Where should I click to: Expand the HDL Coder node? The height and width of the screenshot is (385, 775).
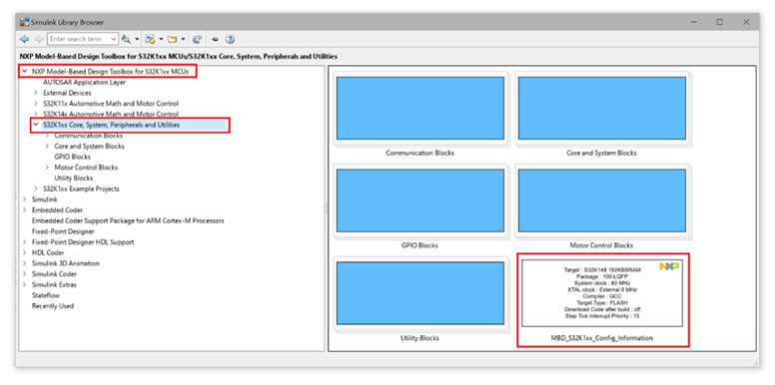[x=24, y=252]
